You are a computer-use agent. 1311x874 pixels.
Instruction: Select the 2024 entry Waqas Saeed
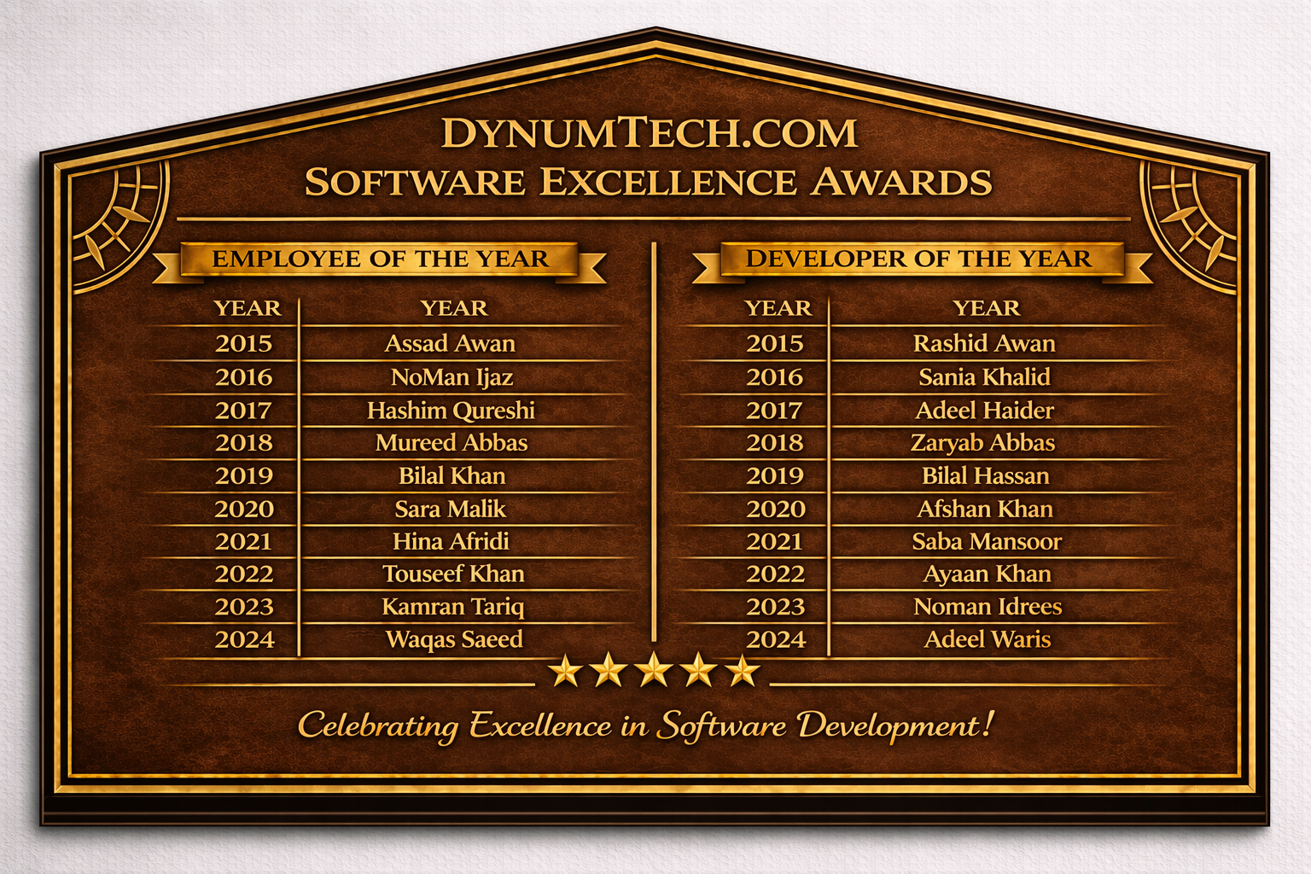453,639
